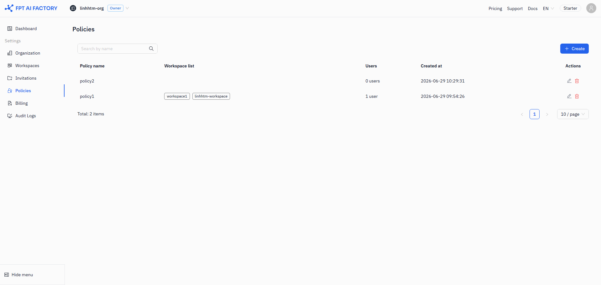Click the 2026-06-29 09:54:26 timestamp
601x285 pixels.
pos(443,96)
